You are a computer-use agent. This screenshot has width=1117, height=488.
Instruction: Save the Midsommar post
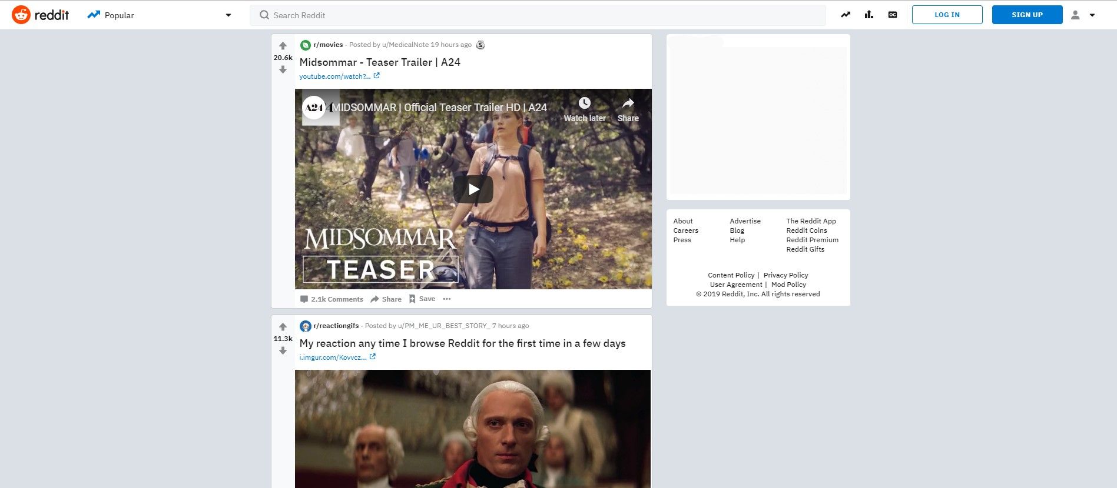422,299
